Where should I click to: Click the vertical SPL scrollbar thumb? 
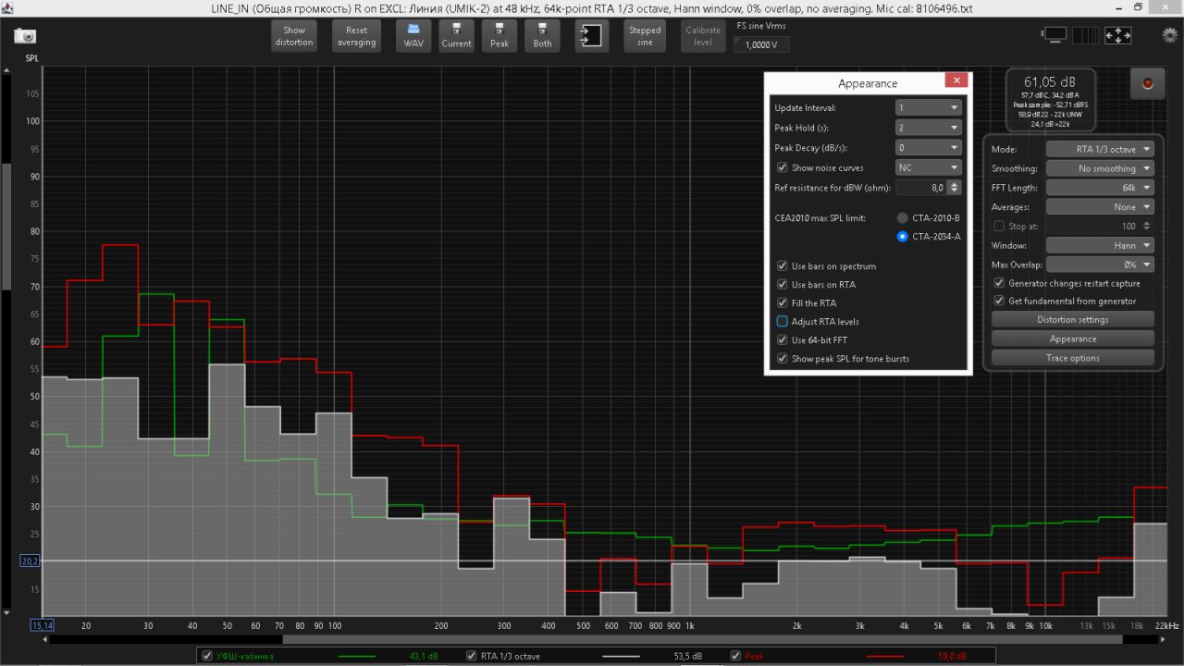coord(6,227)
